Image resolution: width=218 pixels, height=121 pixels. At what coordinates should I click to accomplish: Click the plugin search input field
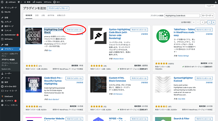[182, 16]
